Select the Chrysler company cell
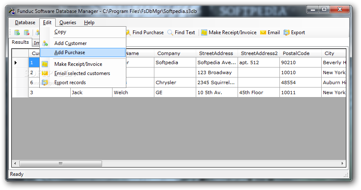The width and height of the screenshot is (361, 190). pyautogui.click(x=175, y=82)
